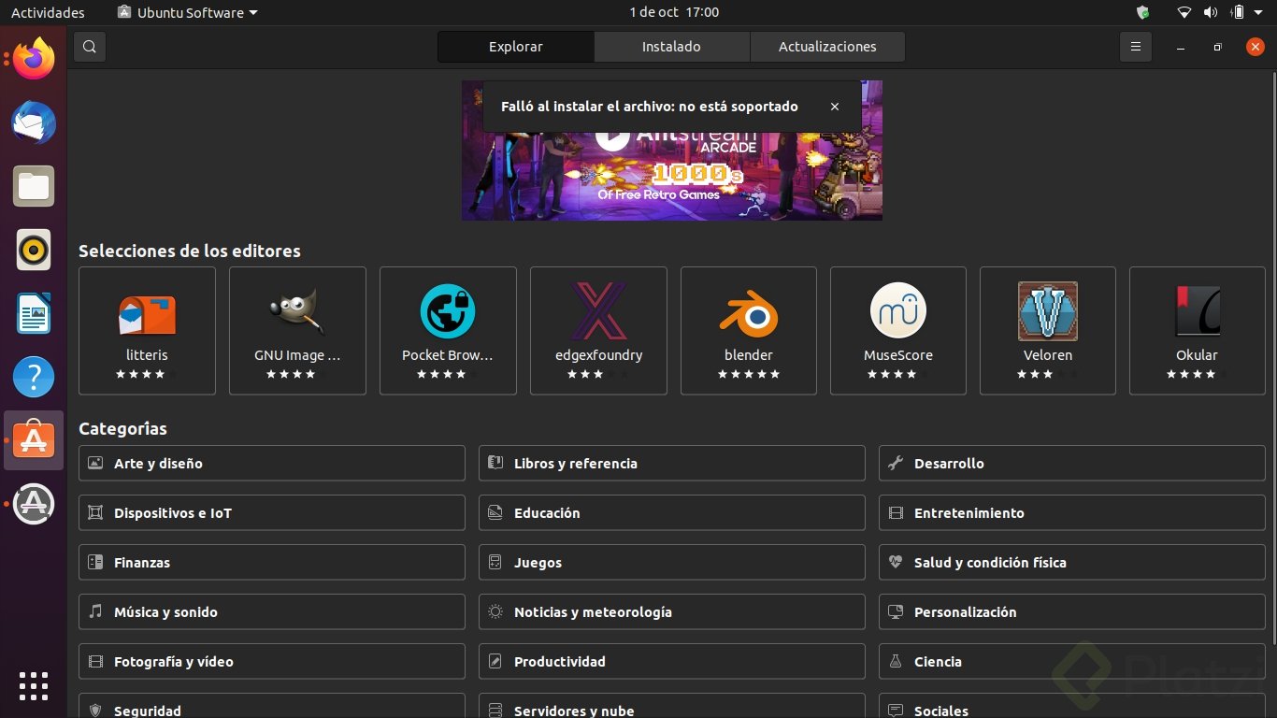
Task: Open the Search magnifier in Ubuntu Software
Action: coord(89,46)
